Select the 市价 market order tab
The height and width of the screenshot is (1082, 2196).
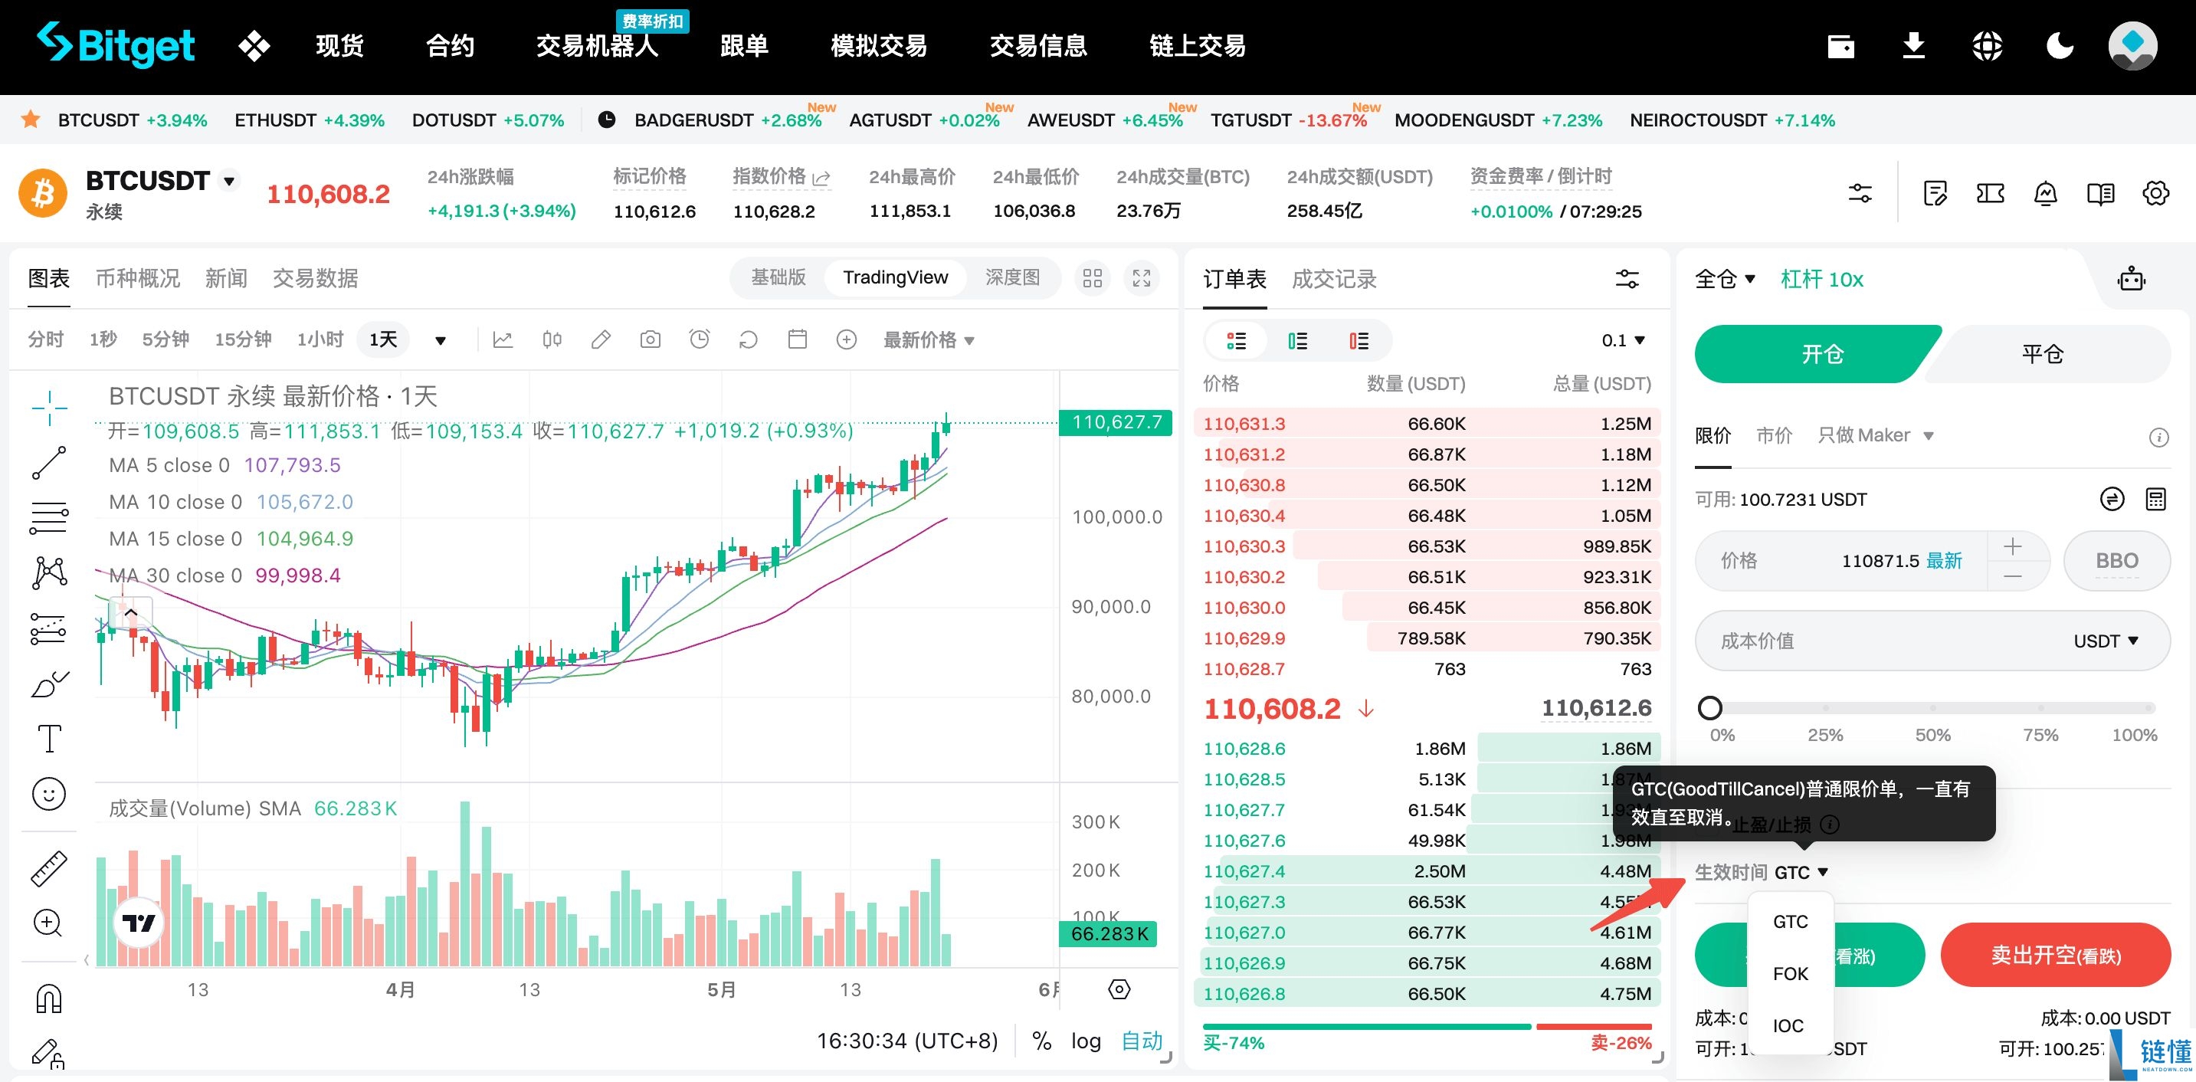[x=1774, y=434]
